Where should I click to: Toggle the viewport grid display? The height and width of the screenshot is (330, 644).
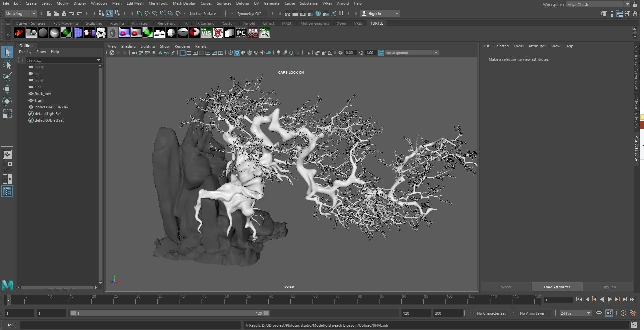point(183,53)
